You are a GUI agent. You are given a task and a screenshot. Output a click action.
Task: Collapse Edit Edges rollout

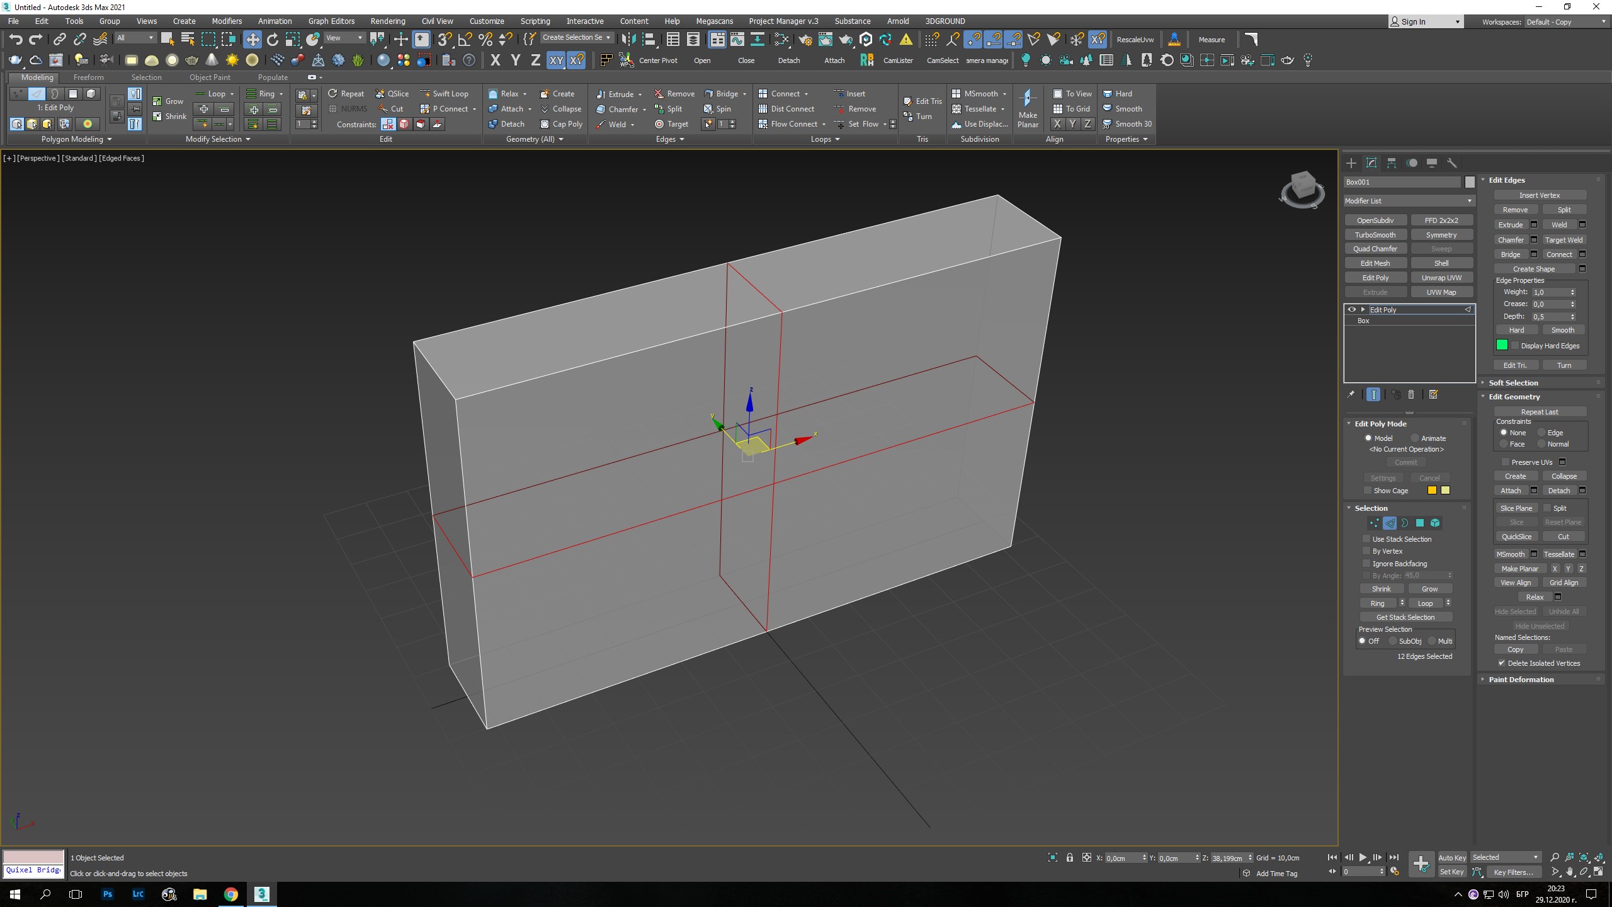1507,180
